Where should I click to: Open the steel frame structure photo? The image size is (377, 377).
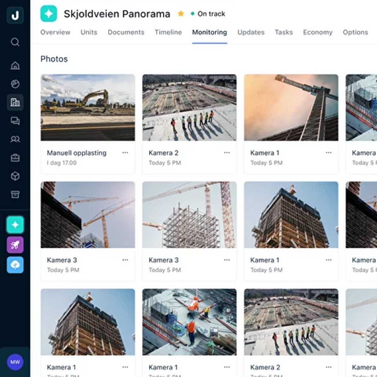coord(189,215)
